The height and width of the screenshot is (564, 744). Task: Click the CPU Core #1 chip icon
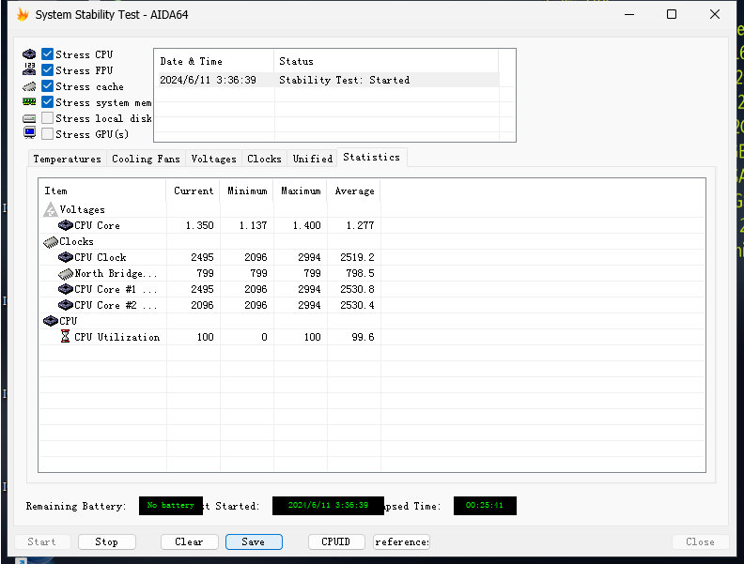[66, 289]
